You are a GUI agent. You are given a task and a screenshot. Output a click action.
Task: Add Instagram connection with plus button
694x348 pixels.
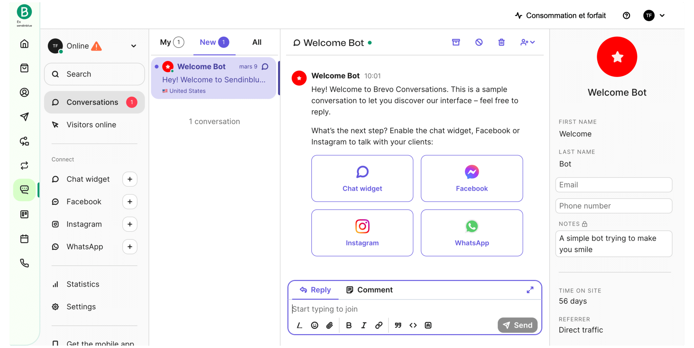pyautogui.click(x=130, y=224)
